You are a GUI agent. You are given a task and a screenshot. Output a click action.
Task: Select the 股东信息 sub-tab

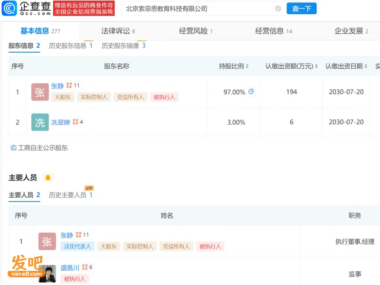(x=24, y=46)
